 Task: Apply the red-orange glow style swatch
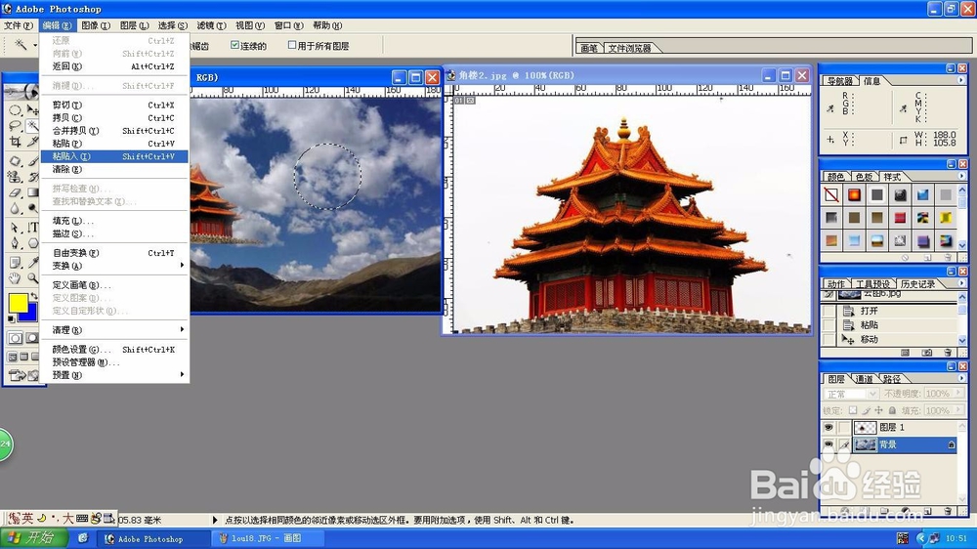pos(854,195)
